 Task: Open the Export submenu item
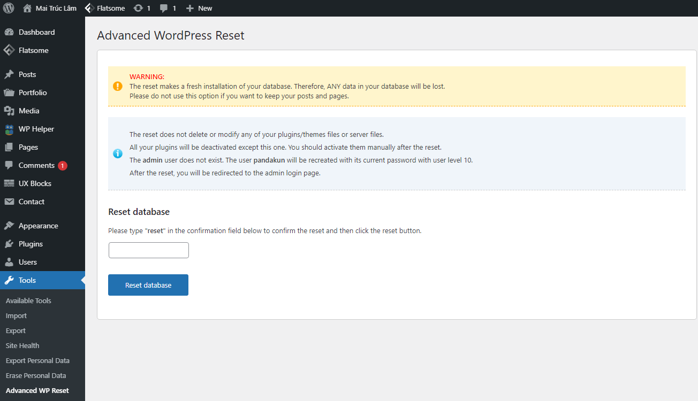click(16, 330)
